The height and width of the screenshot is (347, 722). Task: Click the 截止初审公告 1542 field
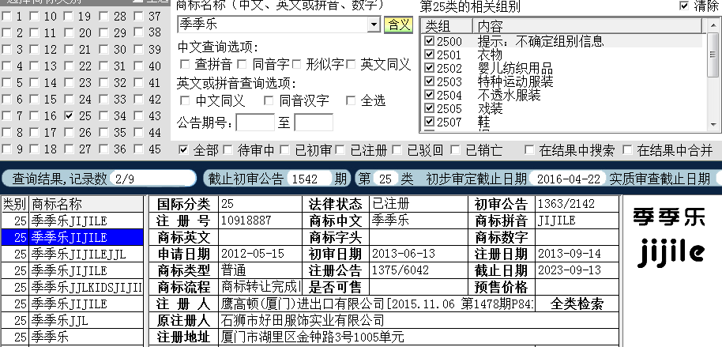pyautogui.click(x=309, y=179)
